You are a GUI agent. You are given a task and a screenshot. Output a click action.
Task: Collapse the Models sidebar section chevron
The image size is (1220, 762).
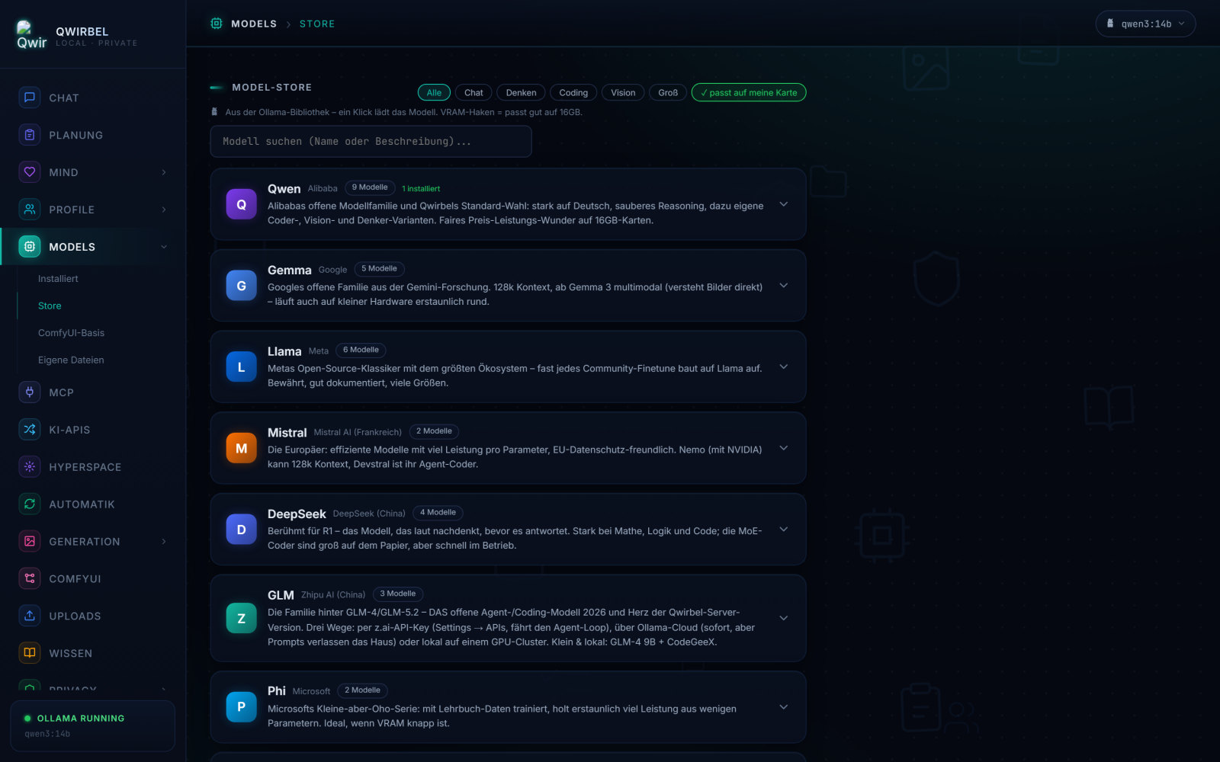coord(164,247)
